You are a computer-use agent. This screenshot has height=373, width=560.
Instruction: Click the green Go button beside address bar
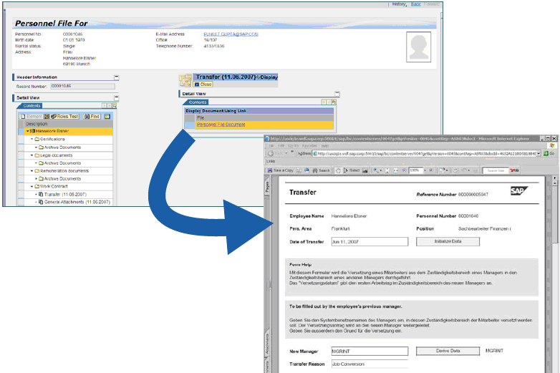click(x=549, y=153)
